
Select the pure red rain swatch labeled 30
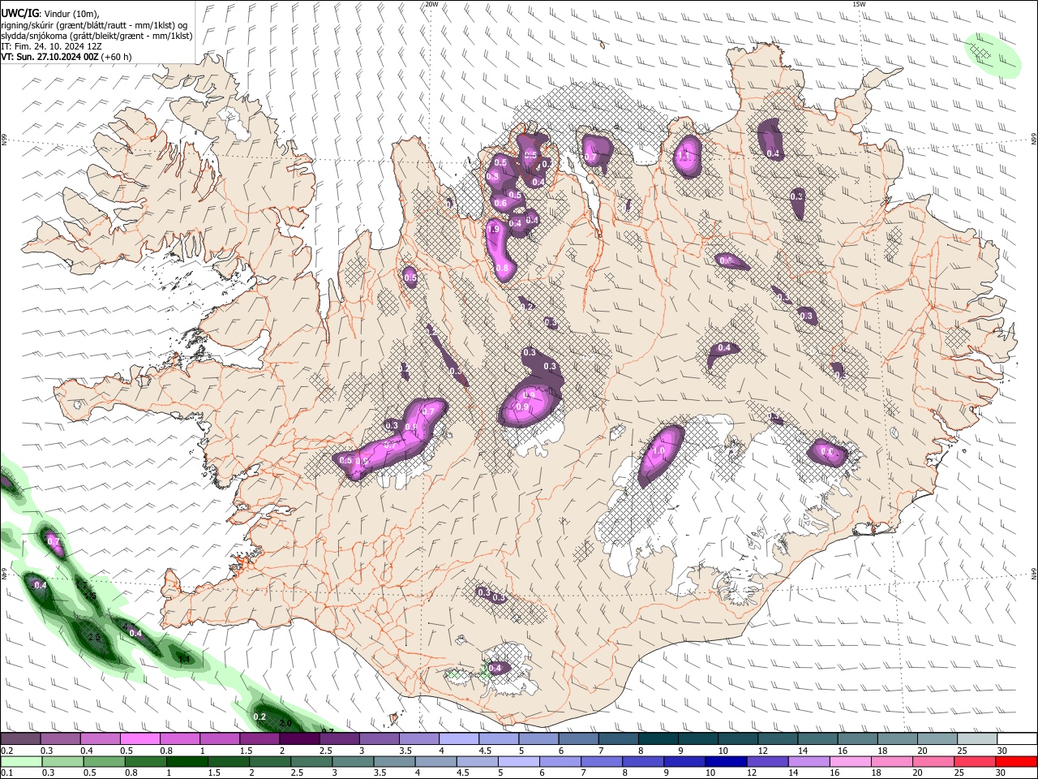1015,761
